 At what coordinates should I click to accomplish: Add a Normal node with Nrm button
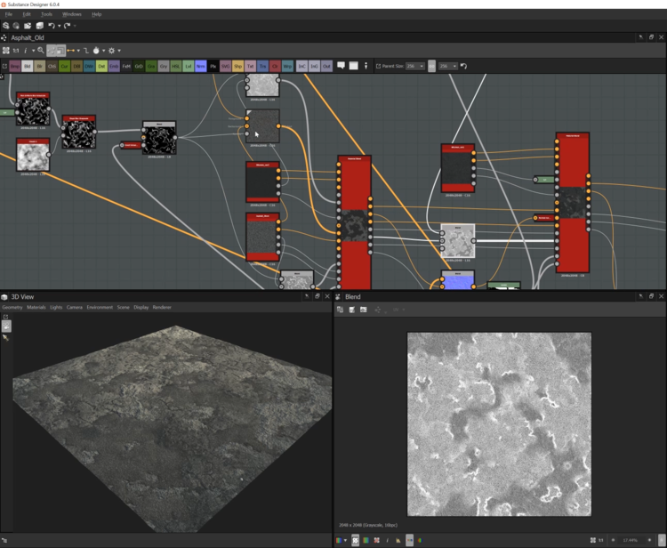click(x=201, y=67)
